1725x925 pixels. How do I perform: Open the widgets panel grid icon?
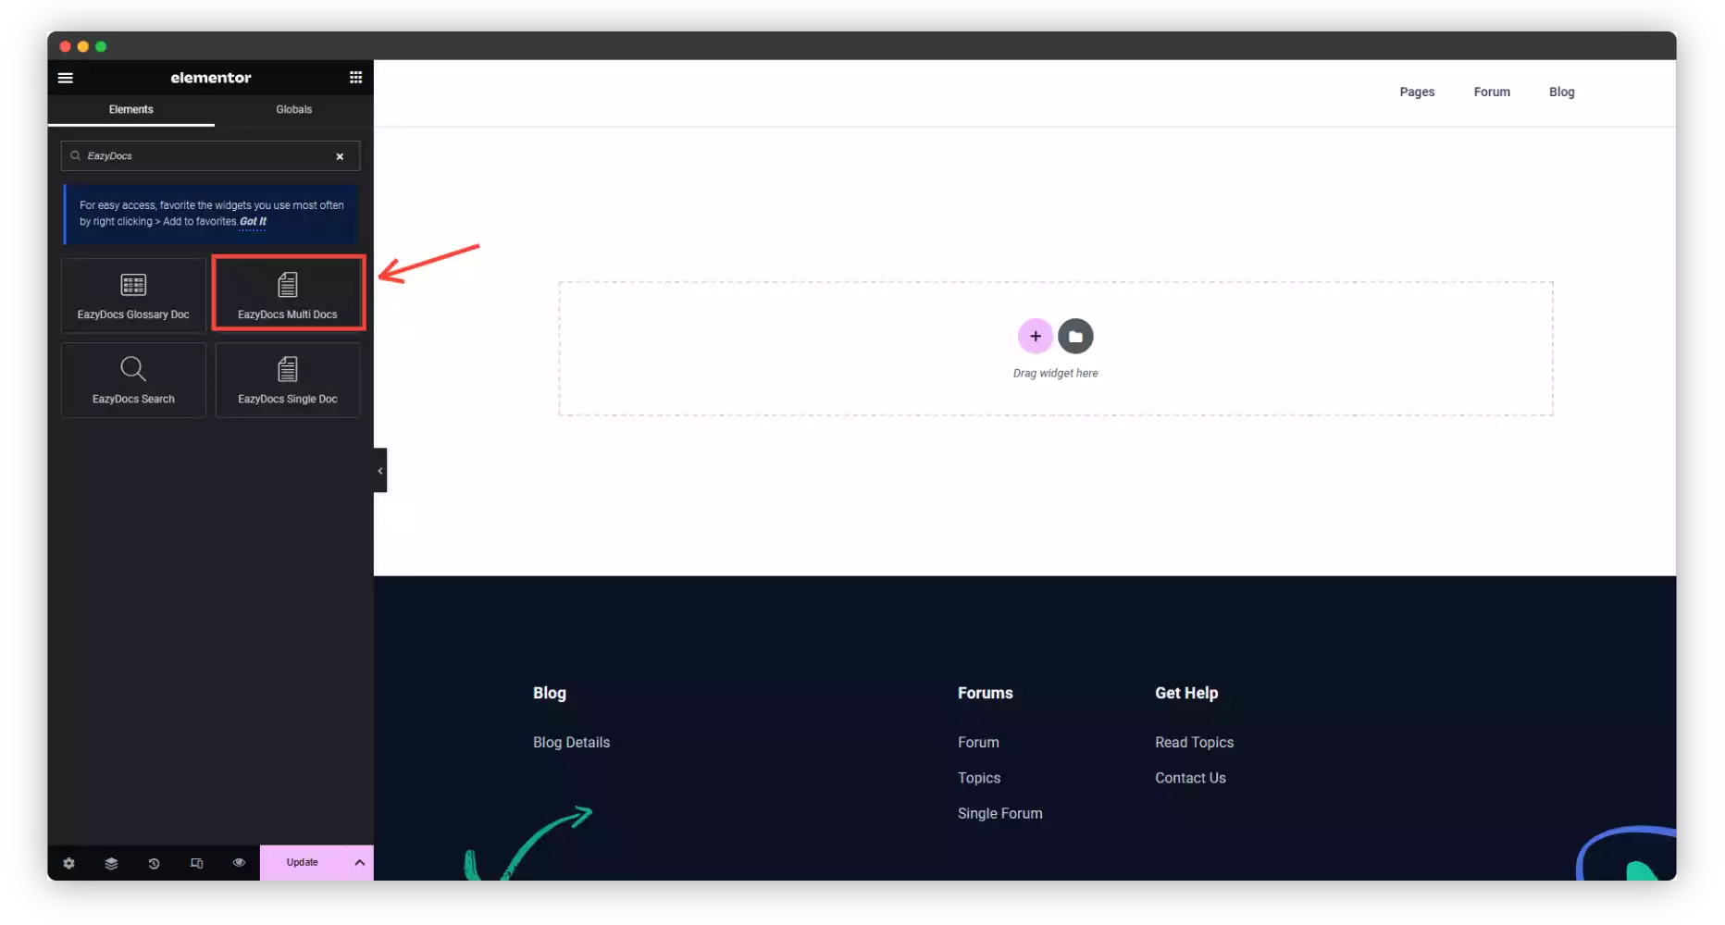(355, 77)
